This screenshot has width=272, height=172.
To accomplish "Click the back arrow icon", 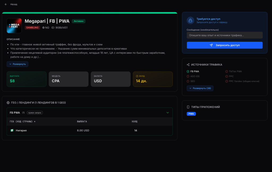I will [6, 4].
